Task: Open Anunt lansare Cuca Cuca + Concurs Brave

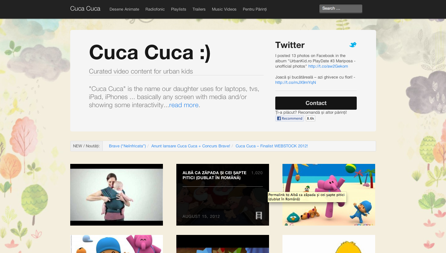Action: (x=190, y=146)
